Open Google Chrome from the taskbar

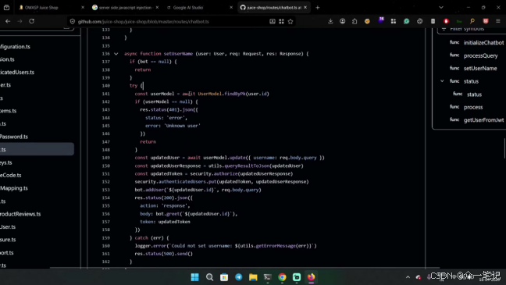click(x=282, y=277)
